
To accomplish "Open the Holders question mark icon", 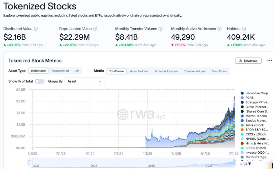I will (x=244, y=29).
